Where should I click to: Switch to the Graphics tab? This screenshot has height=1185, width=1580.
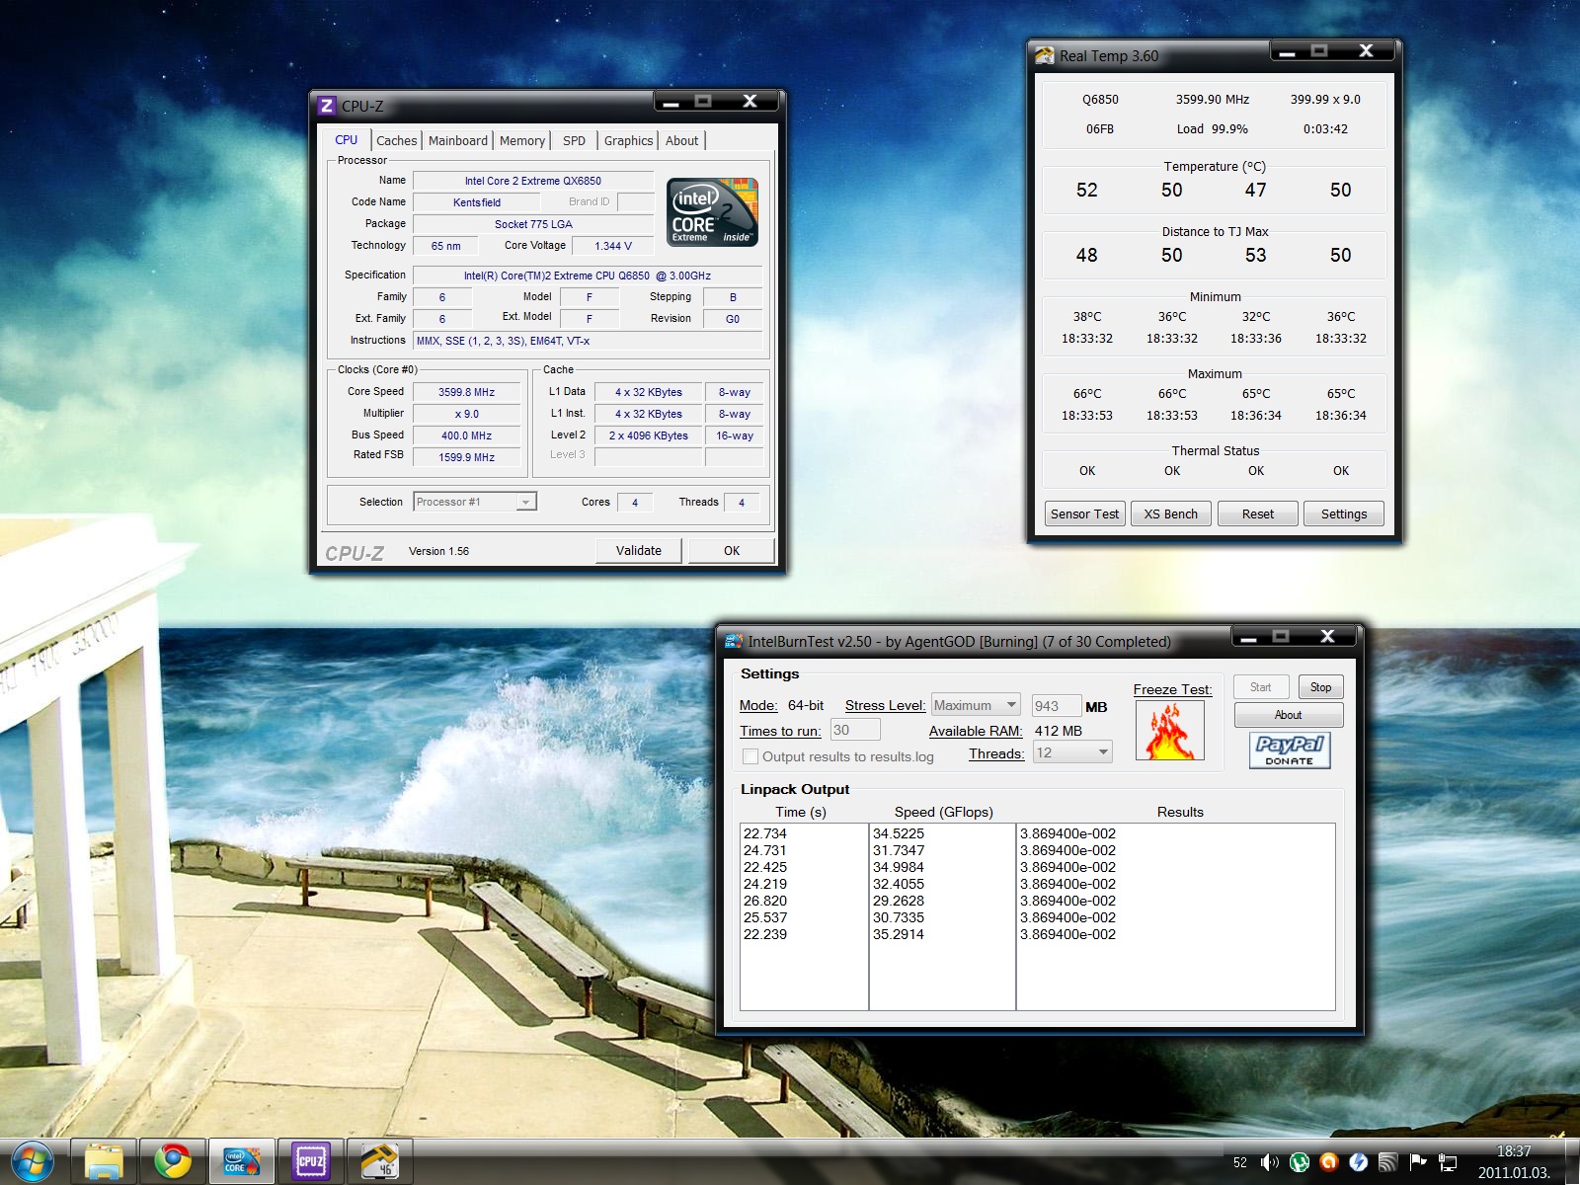629,141
